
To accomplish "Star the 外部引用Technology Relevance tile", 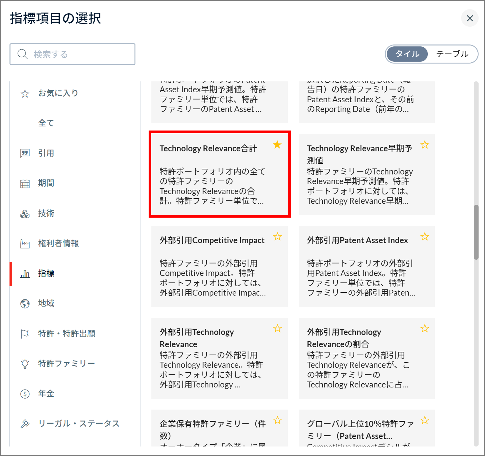I will click(x=277, y=328).
